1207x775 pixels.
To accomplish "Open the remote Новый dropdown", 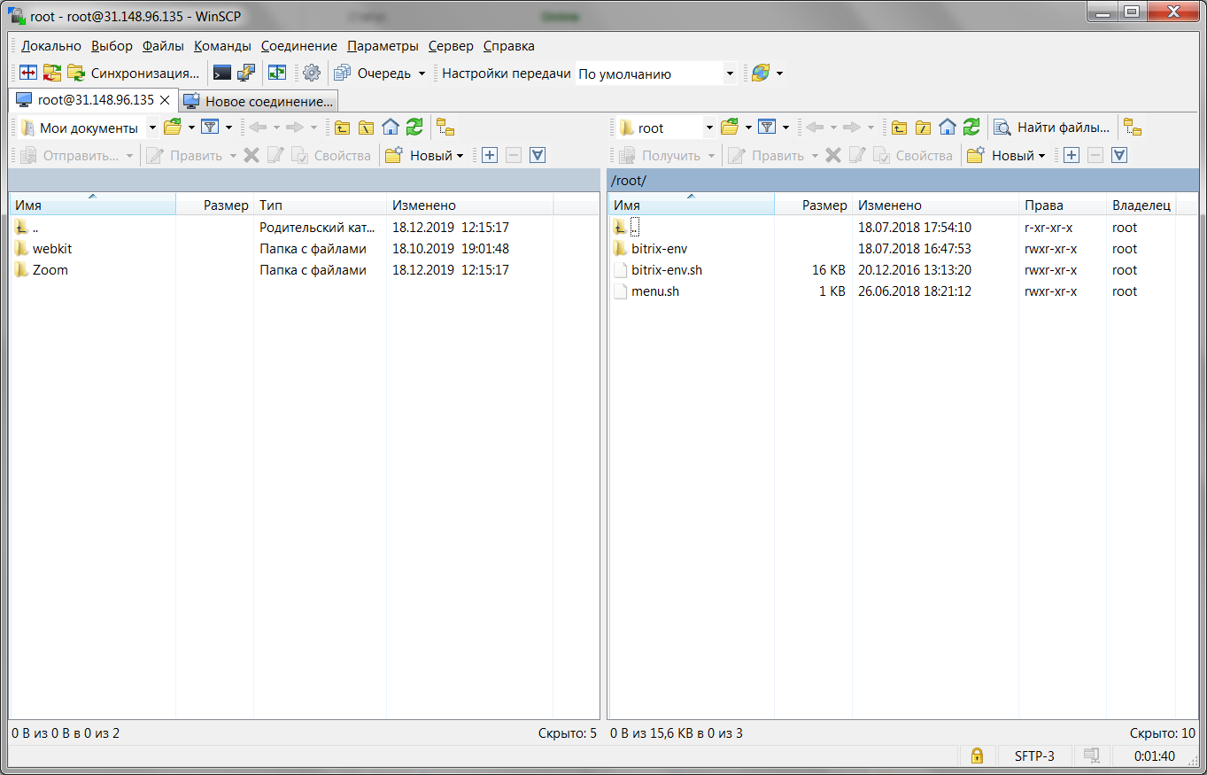I will pos(1007,155).
